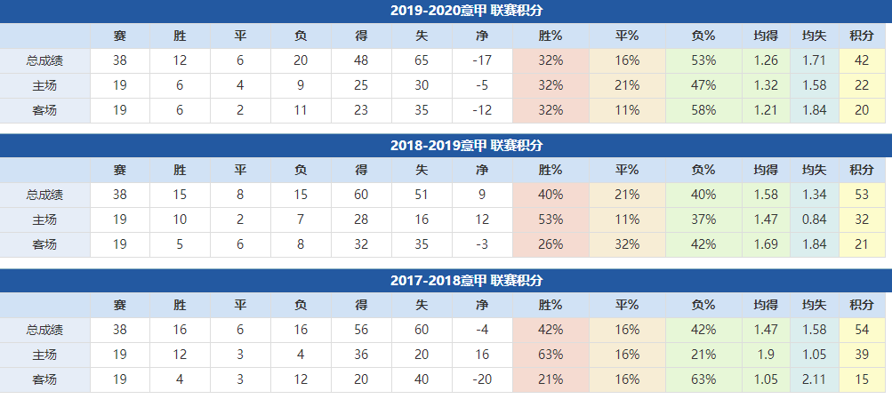Click 60 goals scored in 2018-2019 总成绩 row
Image resolution: width=892 pixels, height=399 pixels.
[x=361, y=195]
